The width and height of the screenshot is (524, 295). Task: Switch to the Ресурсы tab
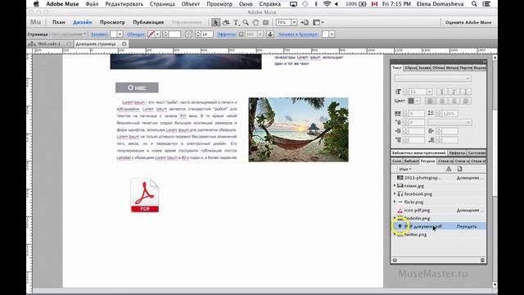point(427,161)
